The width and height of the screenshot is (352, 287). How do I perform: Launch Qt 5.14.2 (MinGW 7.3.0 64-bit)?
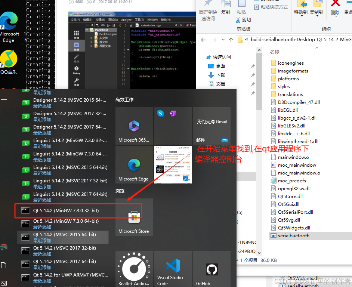[63, 224]
